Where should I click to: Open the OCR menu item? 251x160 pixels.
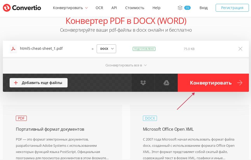[99, 8]
